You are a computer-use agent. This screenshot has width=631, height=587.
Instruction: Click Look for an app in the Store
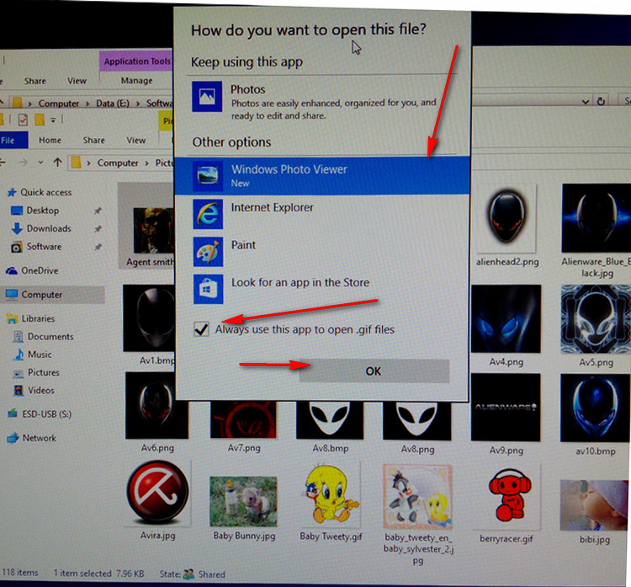click(x=322, y=289)
